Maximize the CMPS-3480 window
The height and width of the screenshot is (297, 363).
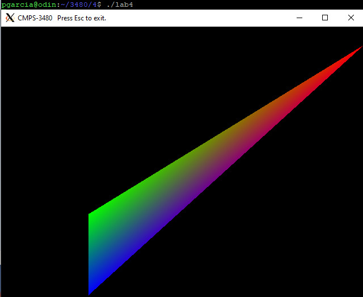(x=325, y=18)
